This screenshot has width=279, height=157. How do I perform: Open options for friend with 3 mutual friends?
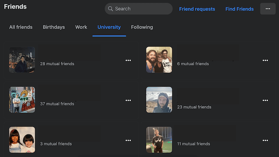point(128,141)
